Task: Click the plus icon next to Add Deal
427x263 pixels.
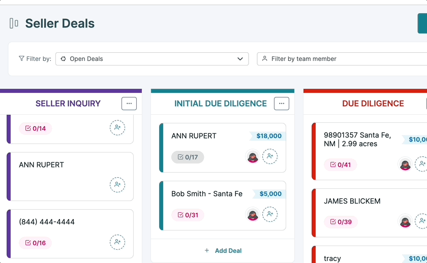Action: pos(207,250)
